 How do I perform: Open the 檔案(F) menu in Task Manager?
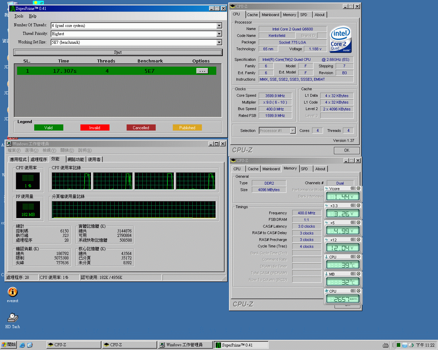pyautogui.click(x=14, y=150)
